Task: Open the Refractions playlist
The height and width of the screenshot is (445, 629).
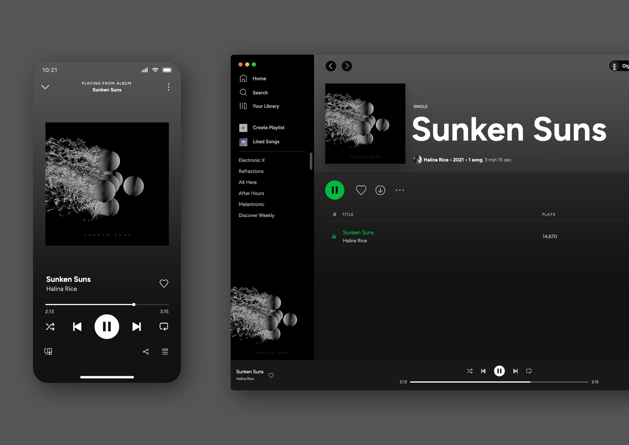Action: [251, 171]
